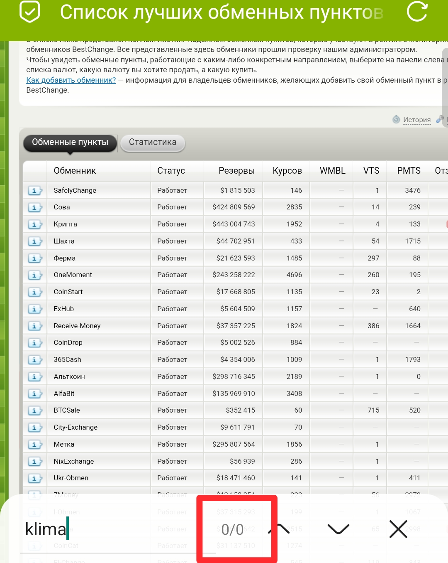Open the CoinDrop exchanger name

click(68, 343)
